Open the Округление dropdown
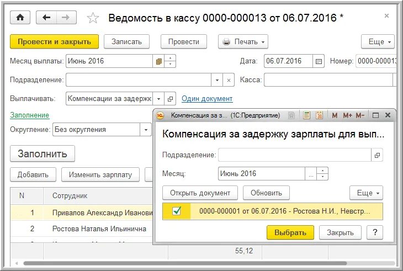Screen dimensions: 403x271 click(x=146, y=130)
